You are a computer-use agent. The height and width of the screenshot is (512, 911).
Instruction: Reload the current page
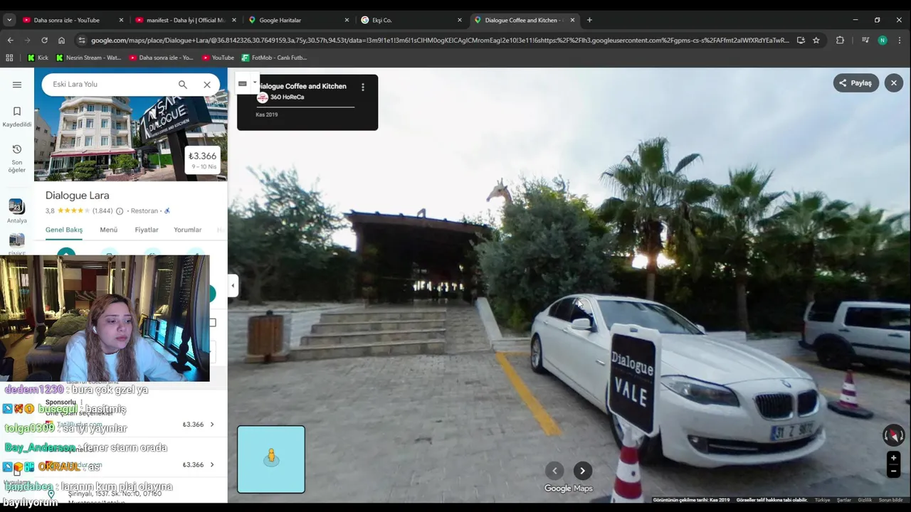click(x=44, y=41)
